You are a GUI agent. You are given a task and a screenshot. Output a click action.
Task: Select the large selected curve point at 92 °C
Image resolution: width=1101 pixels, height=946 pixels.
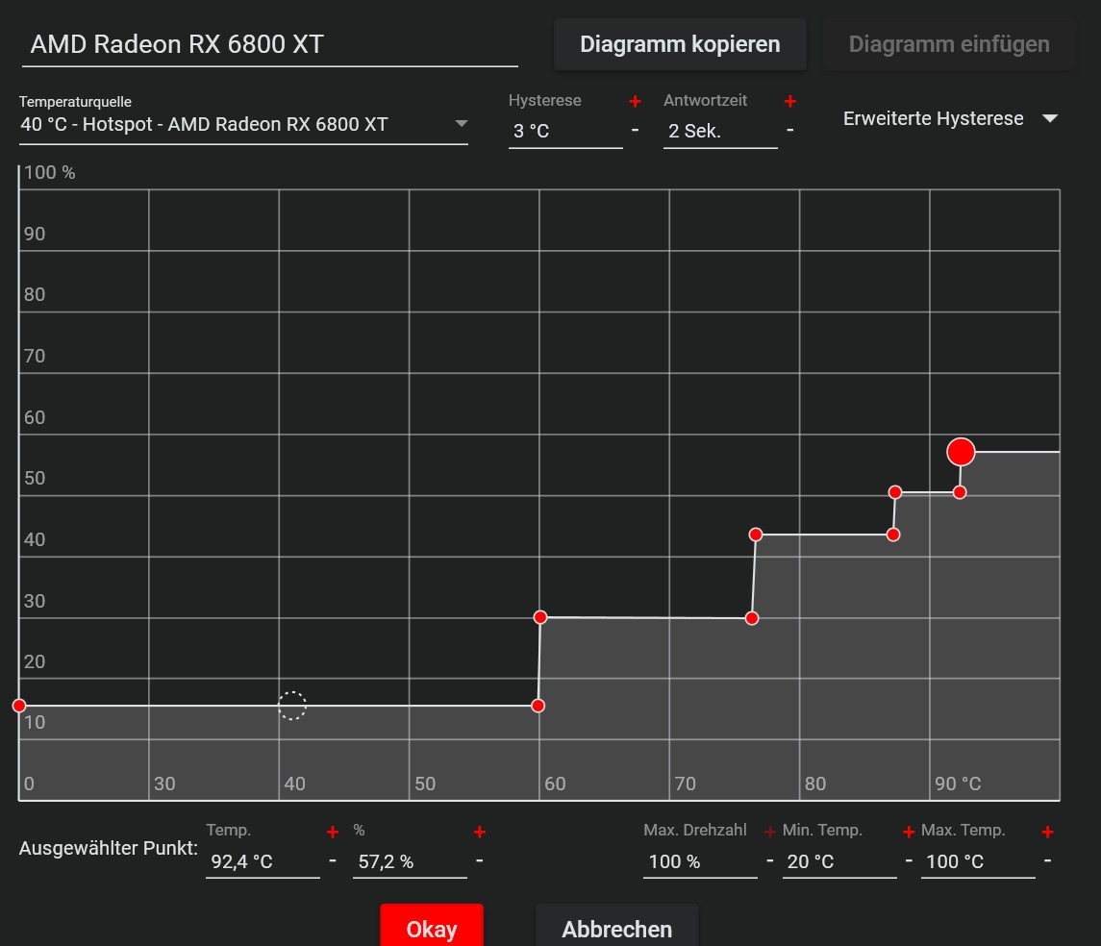pyautogui.click(x=961, y=452)
